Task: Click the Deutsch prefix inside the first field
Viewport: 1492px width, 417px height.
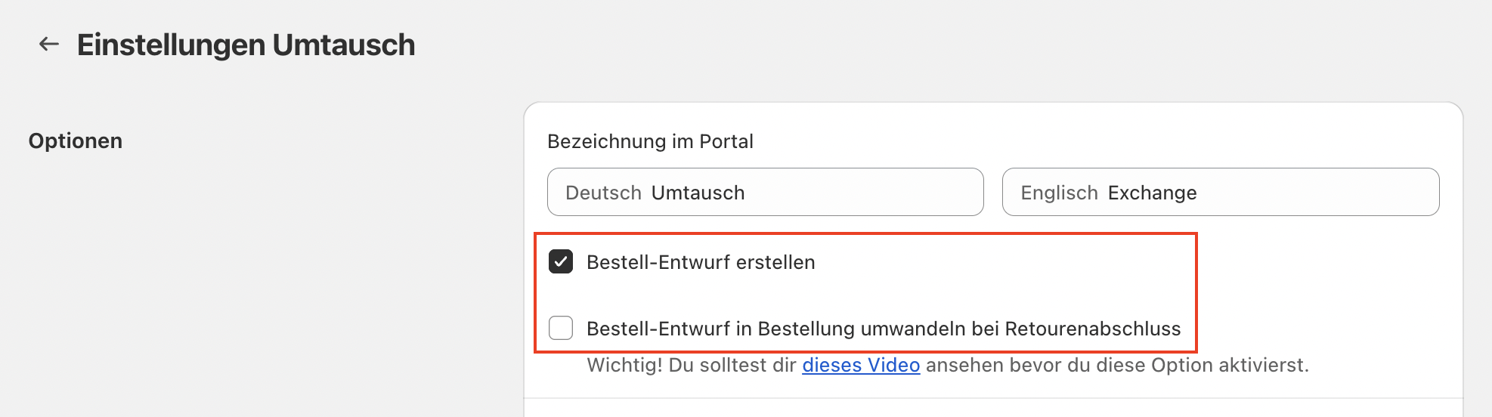Action: coord(603,193)
